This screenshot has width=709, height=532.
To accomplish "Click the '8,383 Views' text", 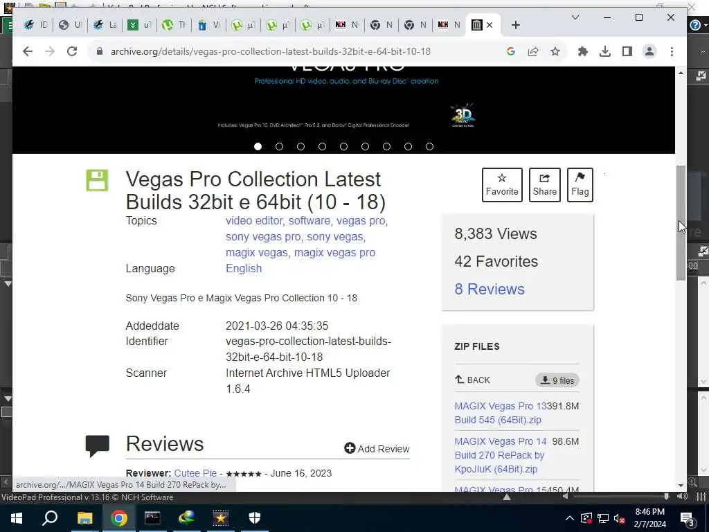I will tap(496, 234).
